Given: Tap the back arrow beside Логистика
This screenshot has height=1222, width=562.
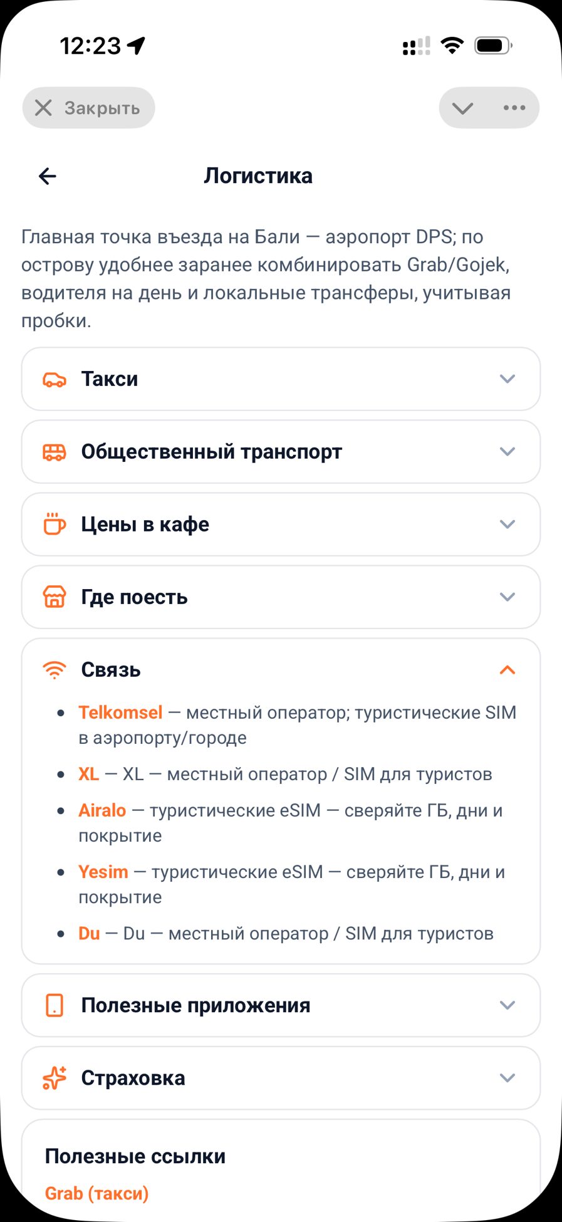Looking at the screenshot, I should 48,177.
